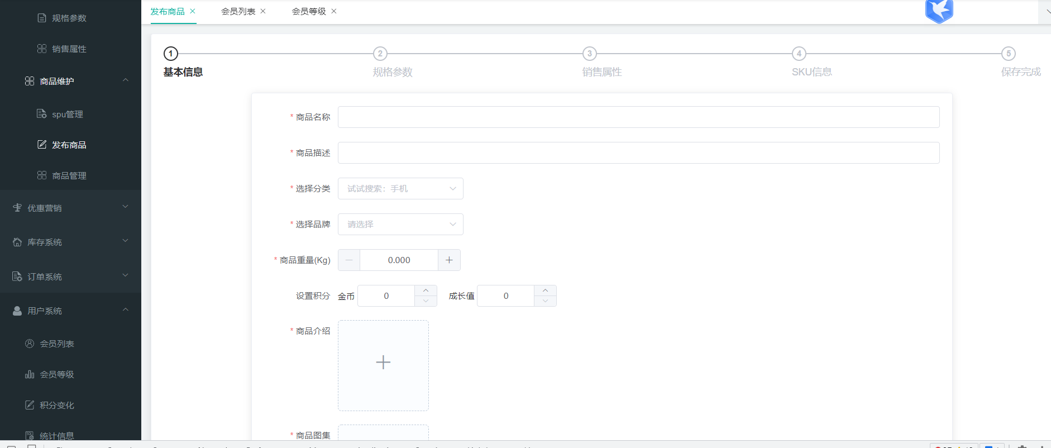
Task: Collapse the 用户系统 menu chevron
Action: [126, 309]
